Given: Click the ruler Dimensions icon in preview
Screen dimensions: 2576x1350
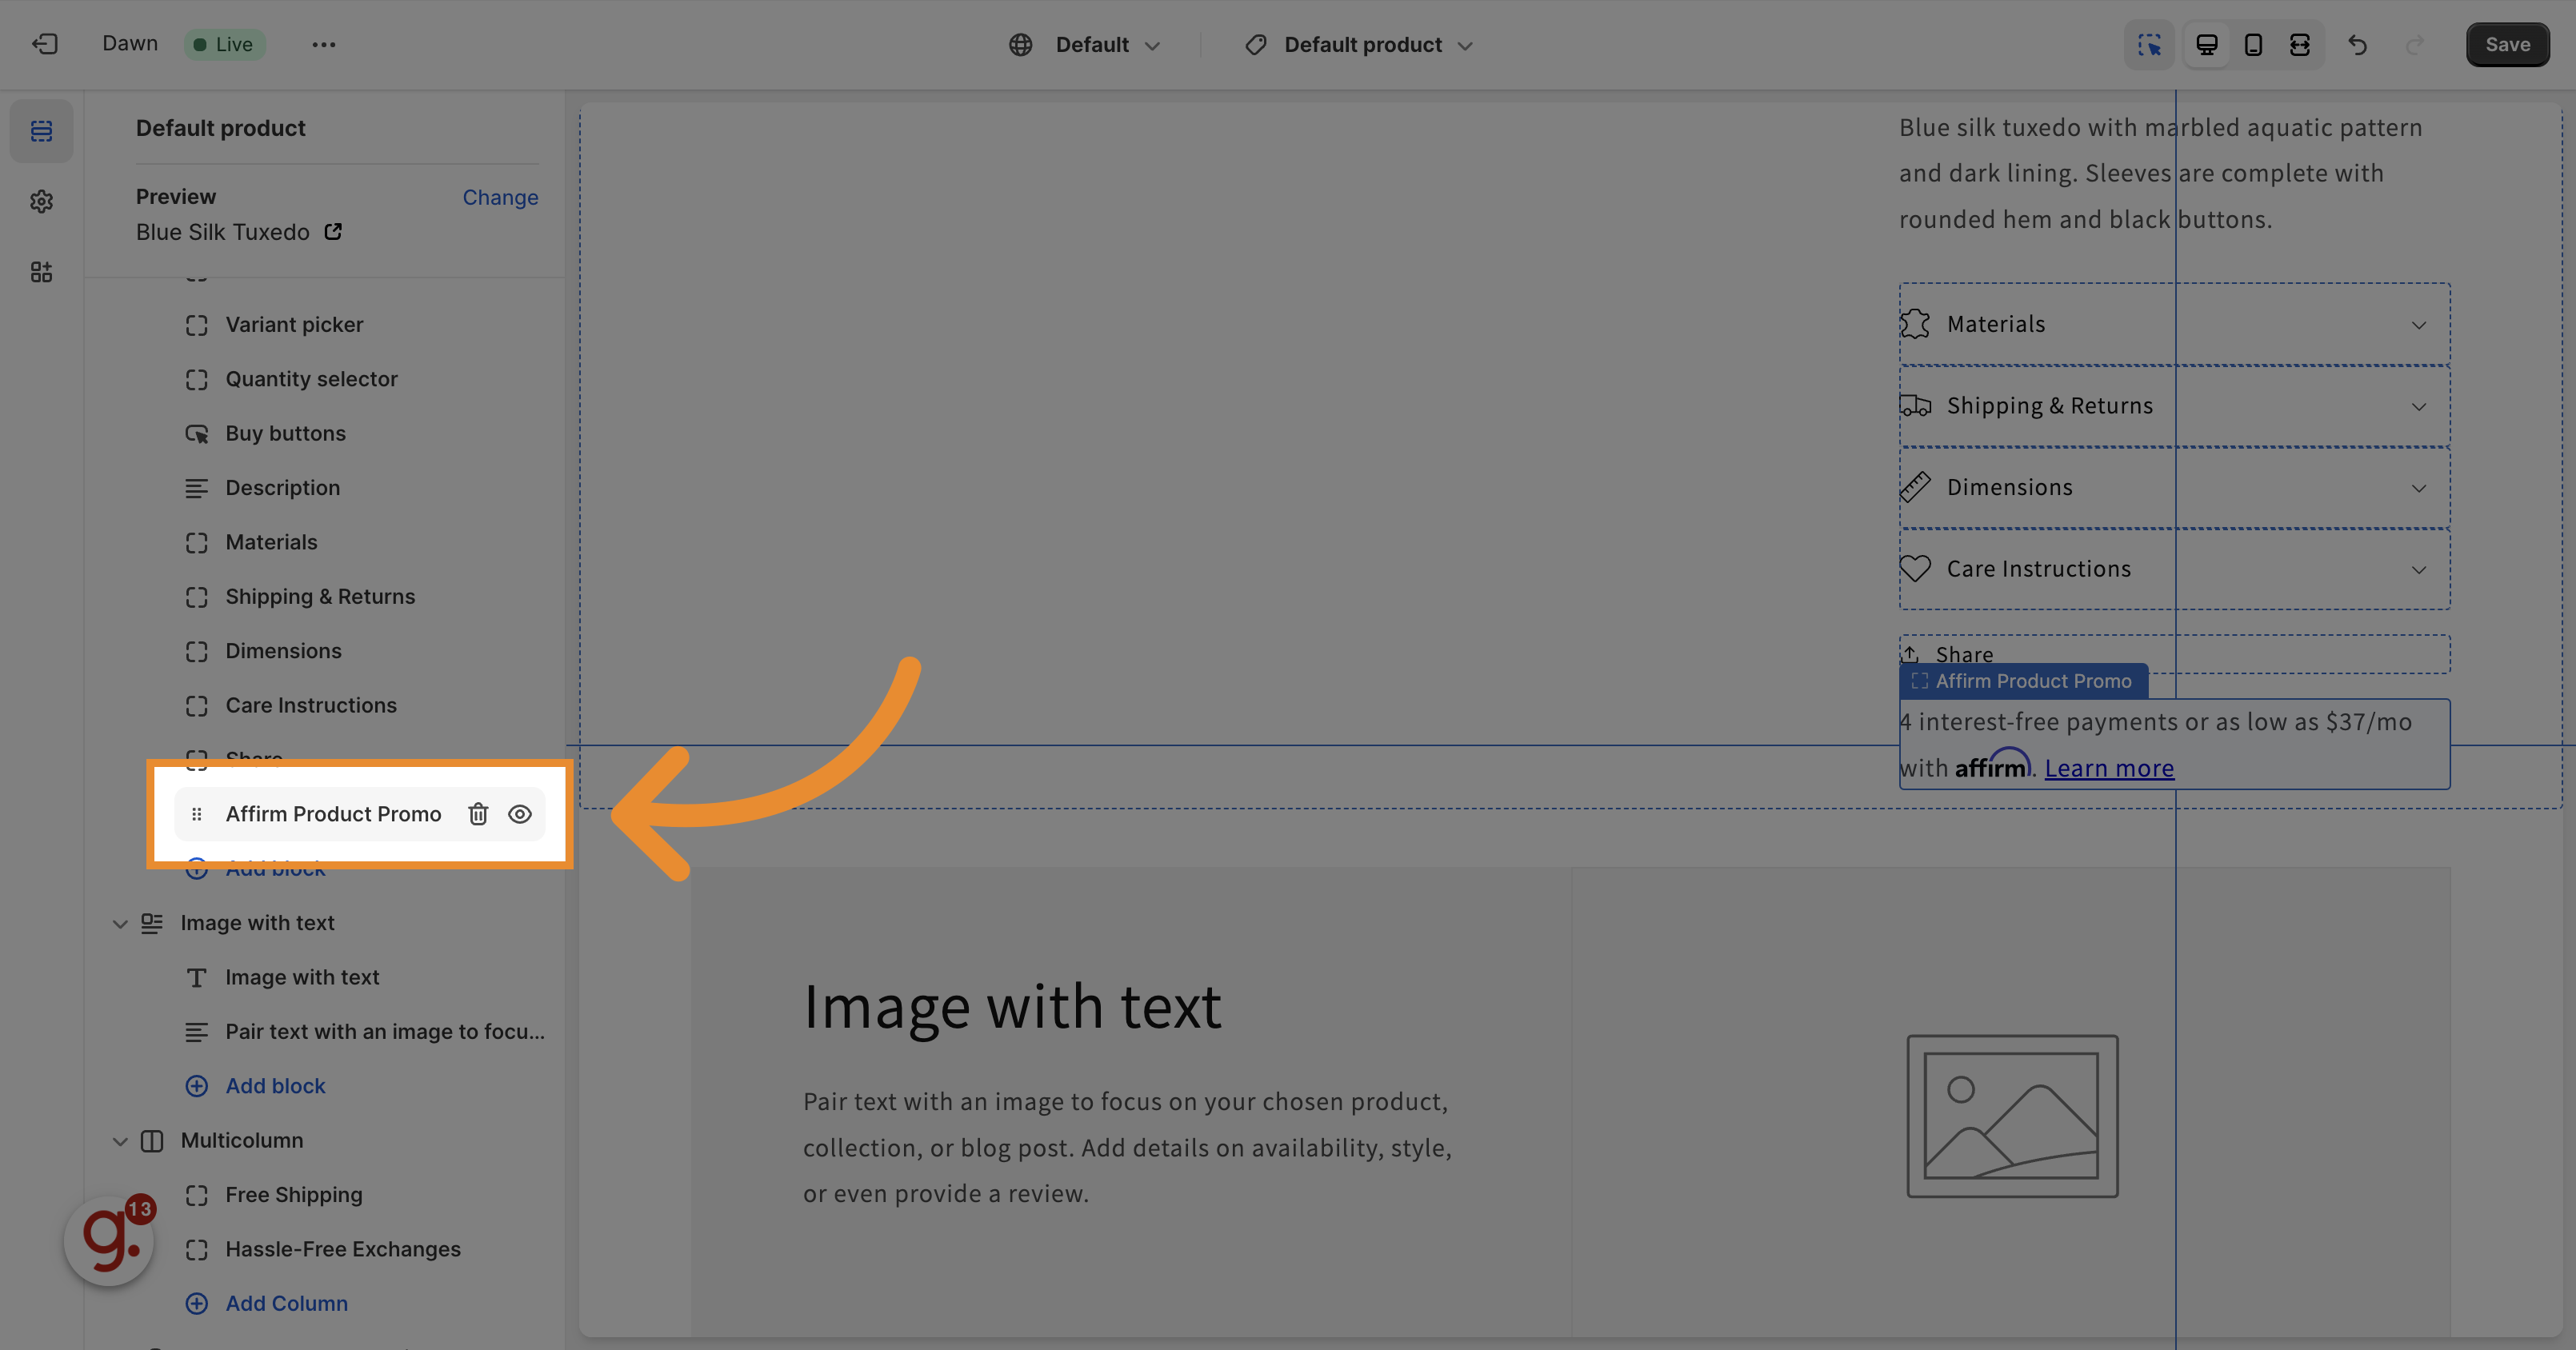Looking at the screenshot, I should (1915, 487).
